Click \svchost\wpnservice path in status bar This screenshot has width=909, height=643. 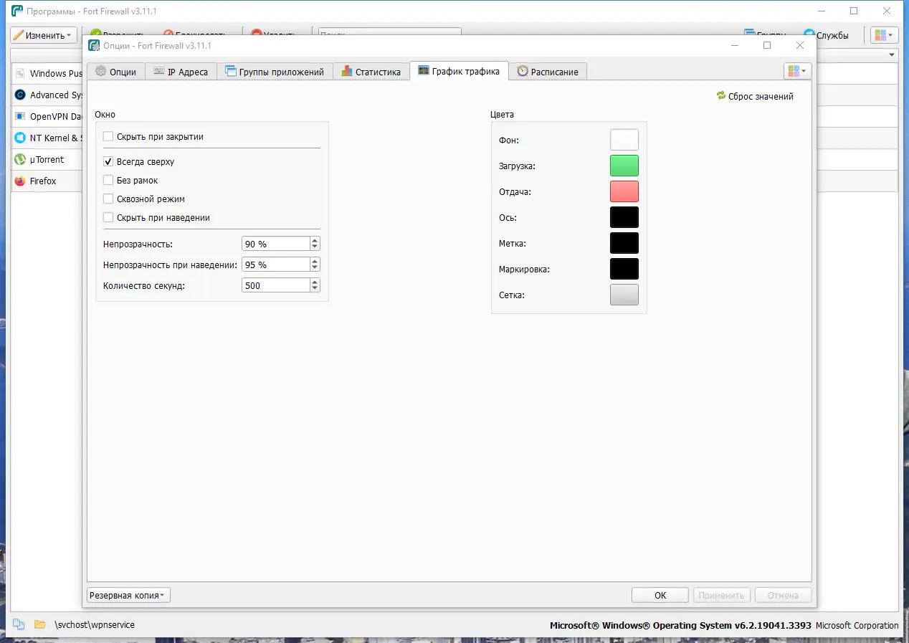(95, 625)
